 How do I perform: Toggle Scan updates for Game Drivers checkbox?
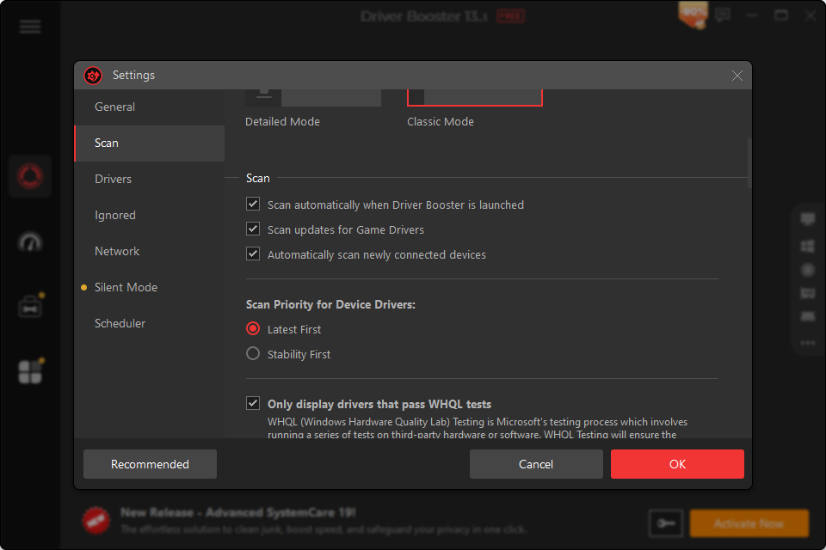tap(253, 229)
